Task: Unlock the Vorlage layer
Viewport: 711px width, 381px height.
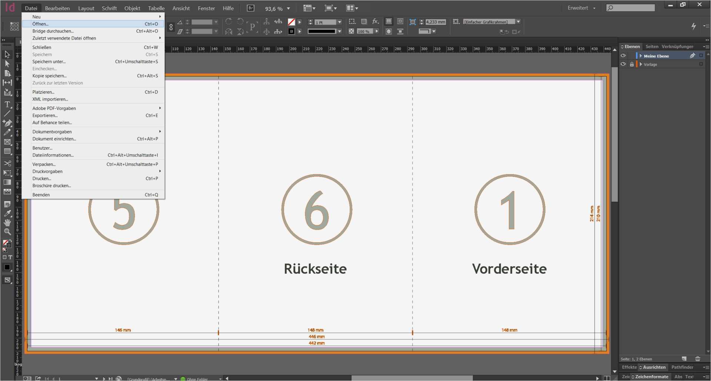Action: point(632,64)
